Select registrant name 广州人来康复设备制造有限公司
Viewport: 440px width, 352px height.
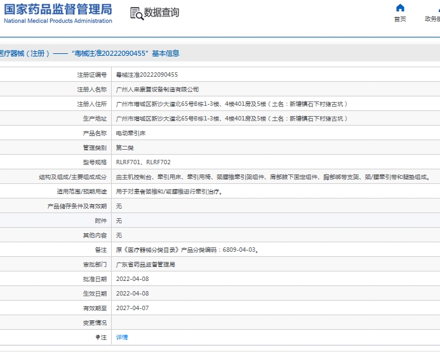157,89
